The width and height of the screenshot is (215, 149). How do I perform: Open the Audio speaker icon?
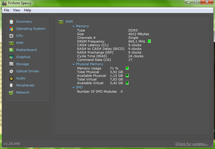click(x=11, y=78)
